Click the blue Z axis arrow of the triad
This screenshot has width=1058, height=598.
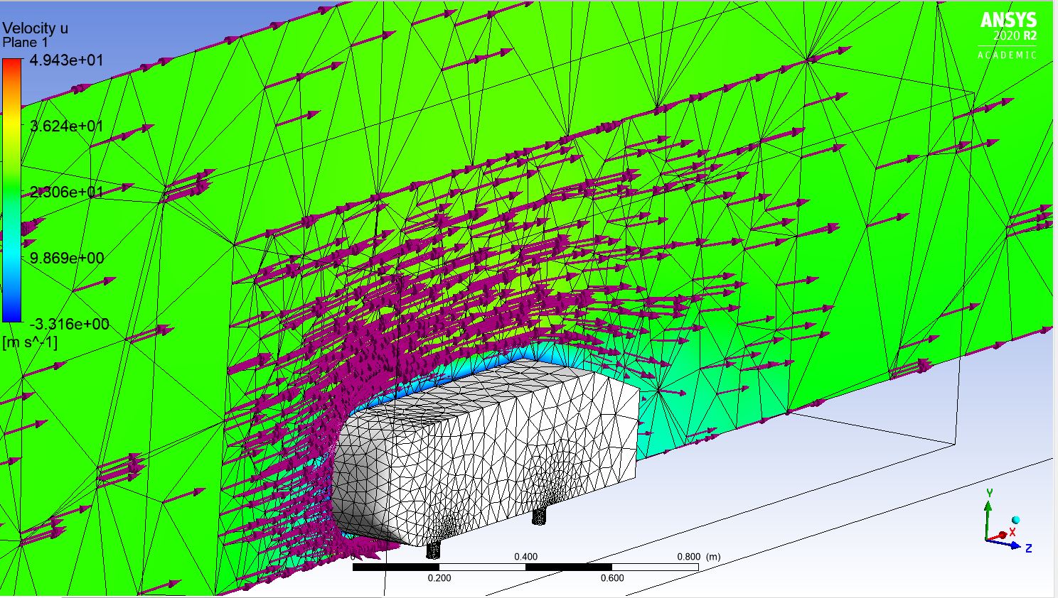[1015, 546]
